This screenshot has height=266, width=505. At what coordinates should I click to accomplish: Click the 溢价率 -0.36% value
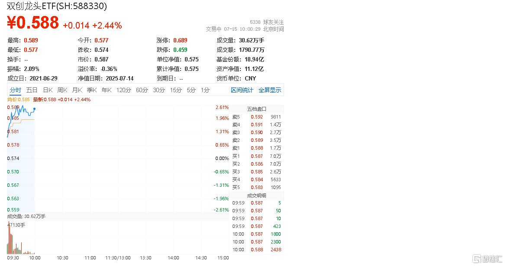[109, 69]
